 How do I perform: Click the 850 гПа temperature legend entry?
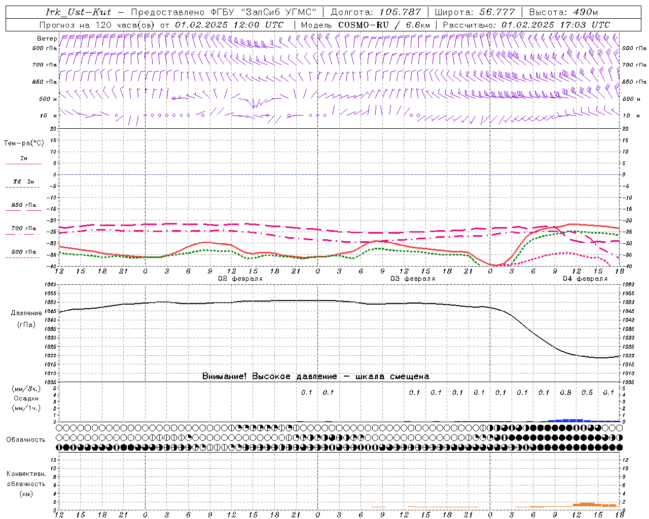pyautogui.click(x=23, y=207)
